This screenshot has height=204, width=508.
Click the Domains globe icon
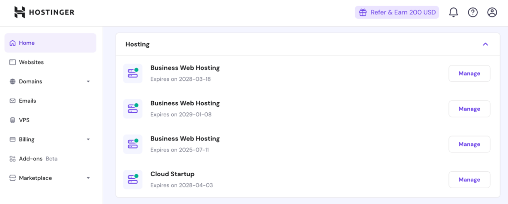click(12, 81)
